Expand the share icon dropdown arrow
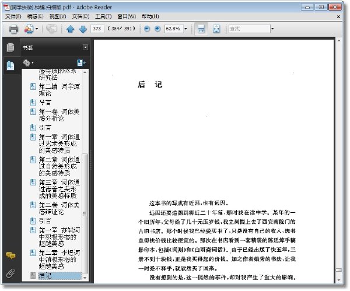Viewport: 350px width, 291px height. pos(37,29)
